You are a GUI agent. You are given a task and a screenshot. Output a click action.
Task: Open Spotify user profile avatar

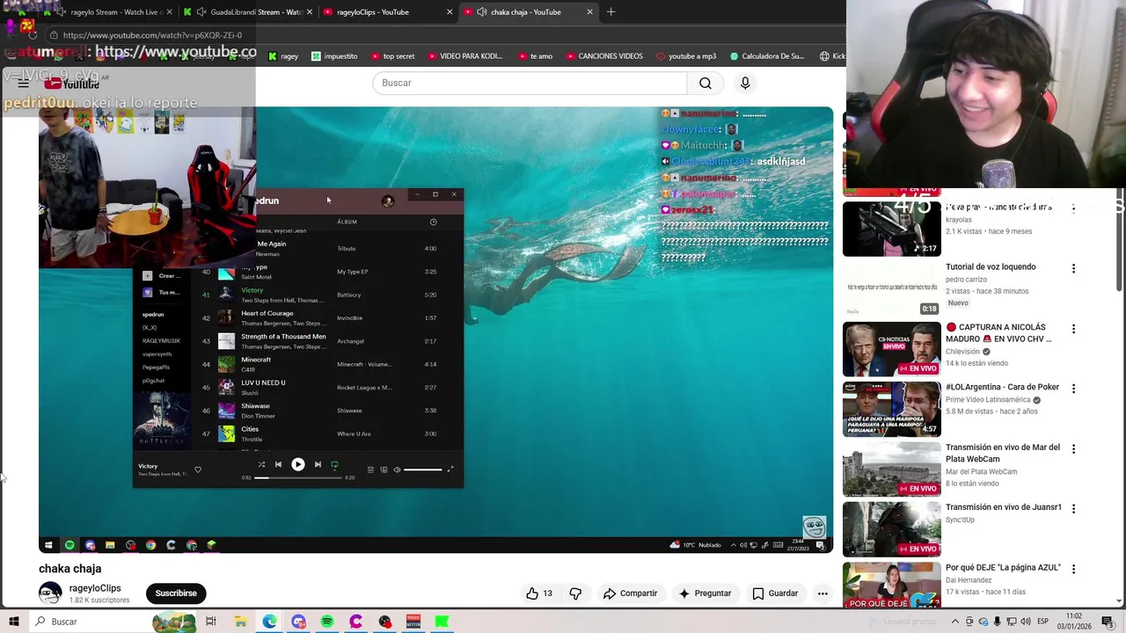[x=388, y=201]
